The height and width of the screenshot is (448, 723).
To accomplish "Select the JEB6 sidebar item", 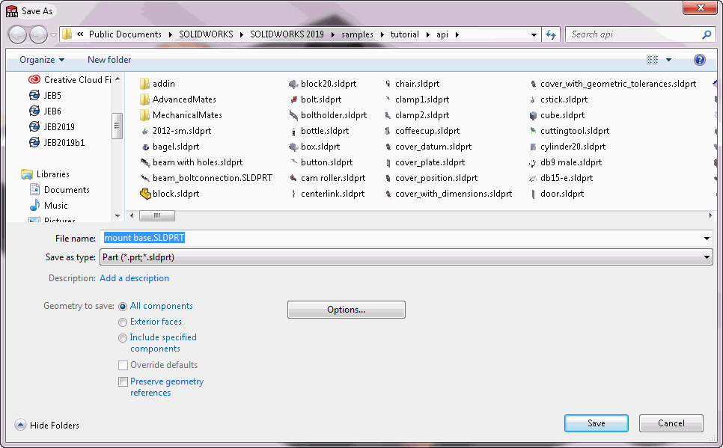I will coord(45,111).
